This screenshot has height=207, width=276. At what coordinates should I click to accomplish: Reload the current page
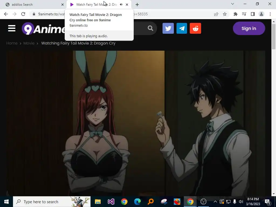(23, 14)
